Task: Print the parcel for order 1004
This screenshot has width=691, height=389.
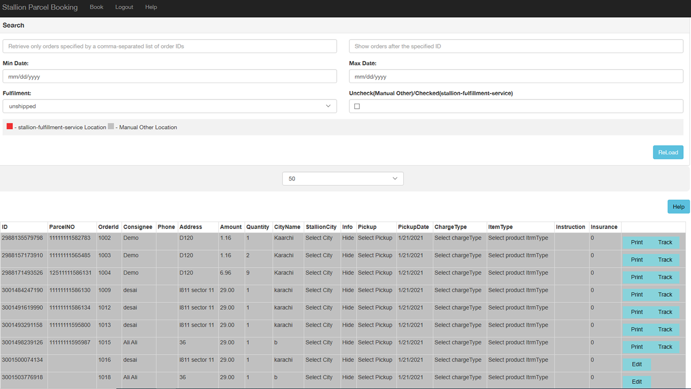Action: 637,277
